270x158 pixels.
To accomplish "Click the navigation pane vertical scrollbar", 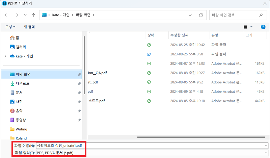I will [84, 65].
